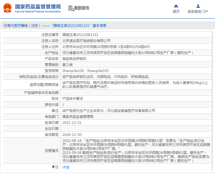
Task: Click the 备注 label
Action: (55, 111)
